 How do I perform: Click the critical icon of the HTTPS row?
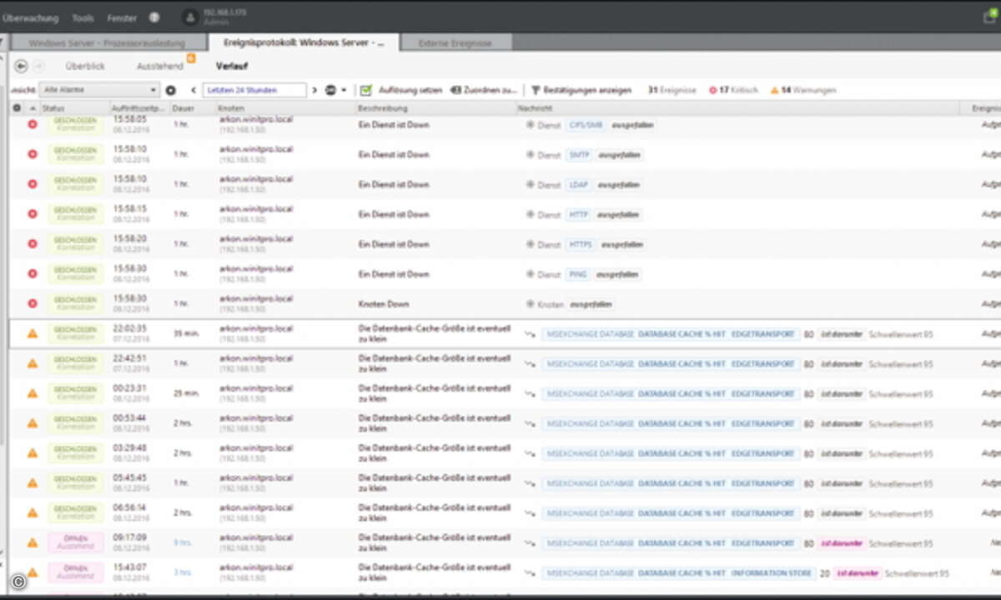(33, 244)
